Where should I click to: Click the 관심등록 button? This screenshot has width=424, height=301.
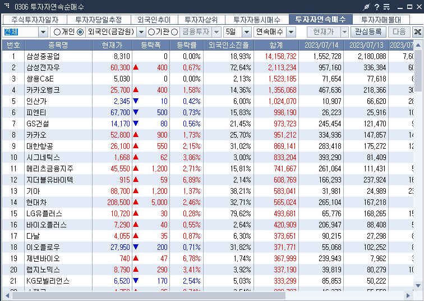point(368,32)
